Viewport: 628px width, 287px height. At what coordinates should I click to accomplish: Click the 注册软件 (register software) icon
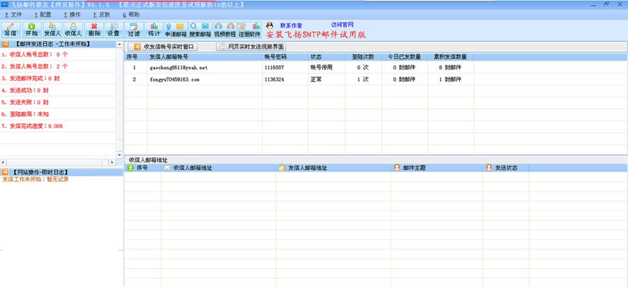pos(248,29)
